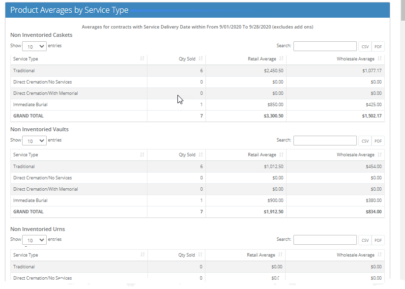The height and width of the screenshot is (289, 405).
Task: Sort the Caskets table by Qty Sold
Action: point(187,58)
